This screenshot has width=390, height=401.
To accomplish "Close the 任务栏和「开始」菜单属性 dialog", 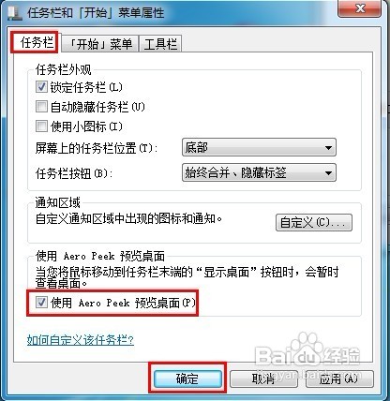I will click(x=360, y=8).
